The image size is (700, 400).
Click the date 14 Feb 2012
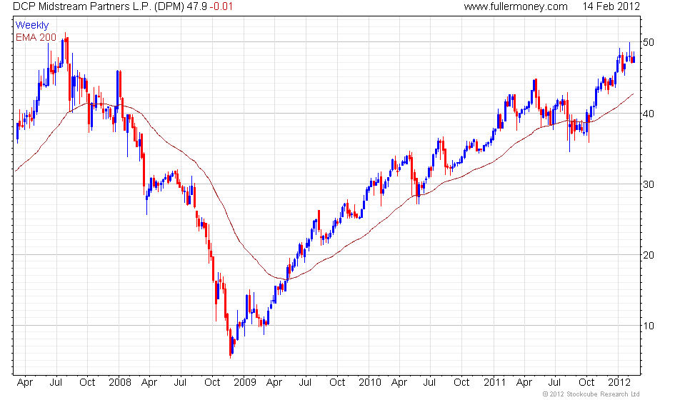click(611, 6)
